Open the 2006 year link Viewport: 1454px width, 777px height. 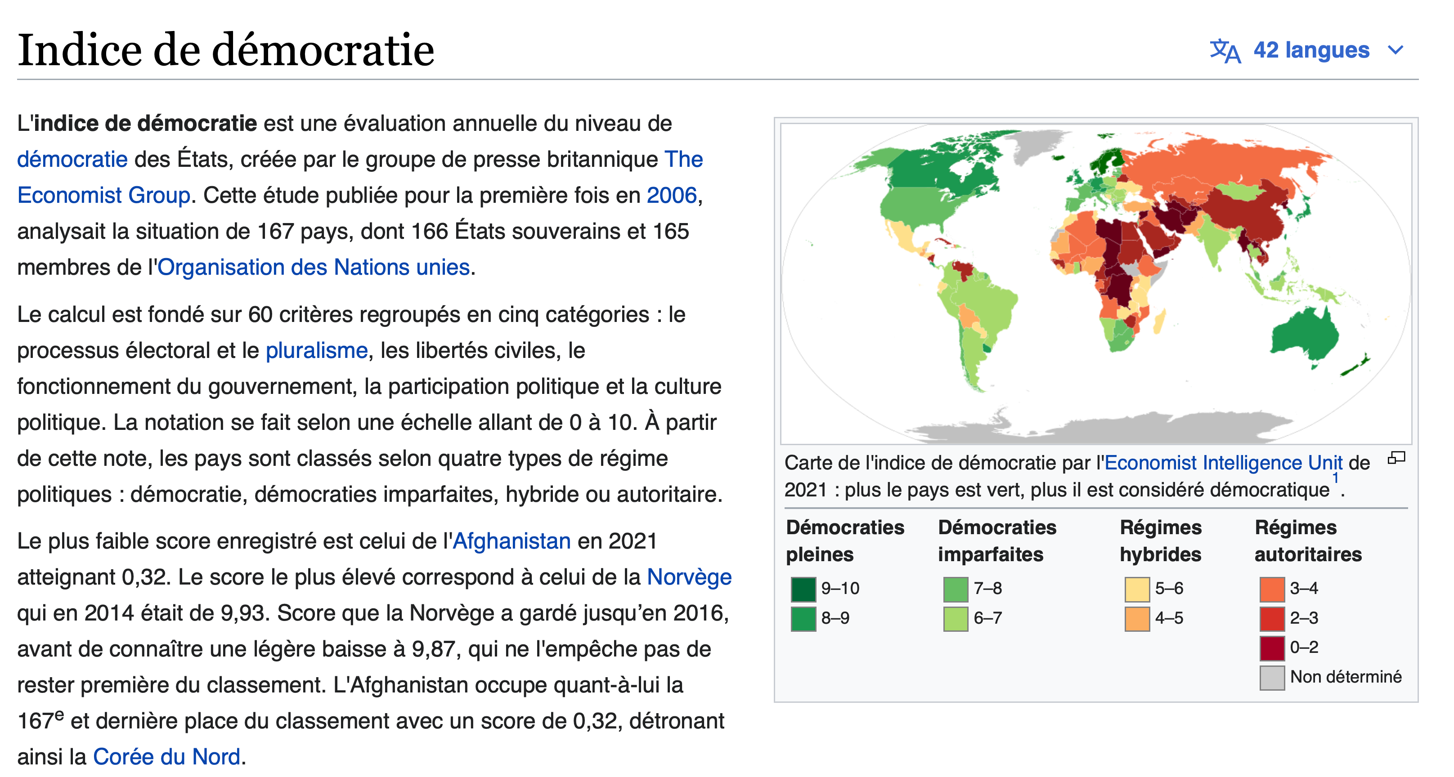click(672, 195)
